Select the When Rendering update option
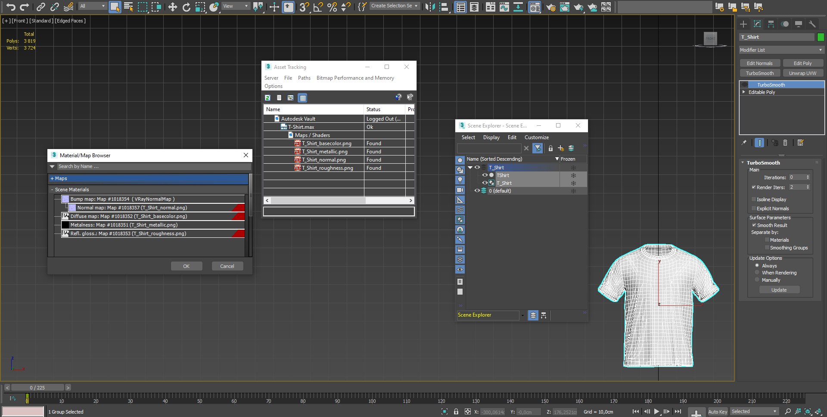The image size is (827, 417). pos(757,273)
